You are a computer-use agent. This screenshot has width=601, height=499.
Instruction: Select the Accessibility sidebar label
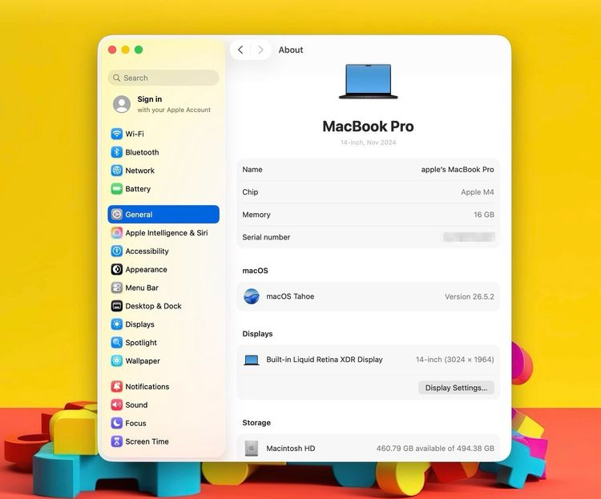pyautogui.click(x=147, y=251)
